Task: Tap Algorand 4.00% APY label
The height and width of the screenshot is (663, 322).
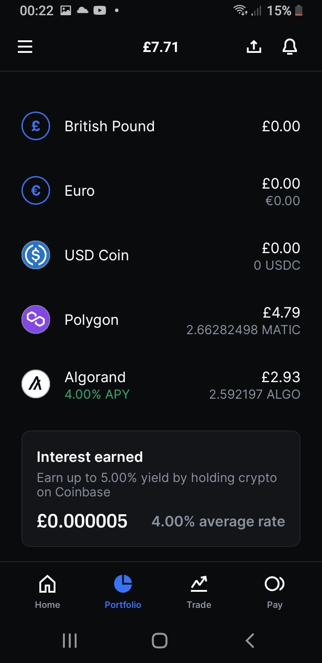Action: click(x=97, y=394)
